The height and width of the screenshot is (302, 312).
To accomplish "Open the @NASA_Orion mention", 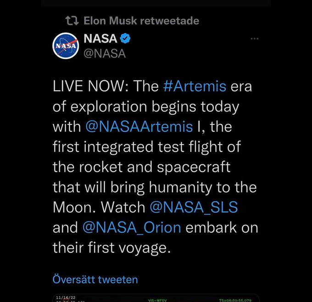I will point(132,228).
